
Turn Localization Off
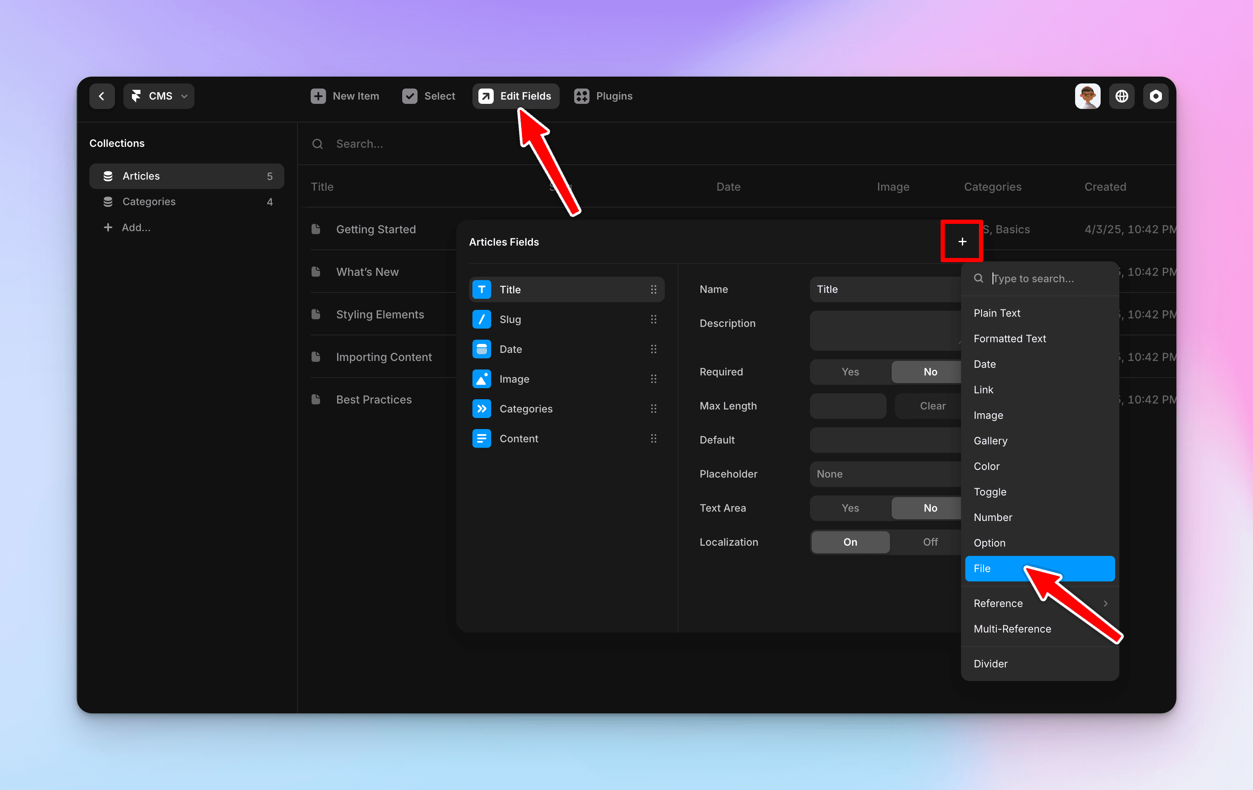point(930,542)
